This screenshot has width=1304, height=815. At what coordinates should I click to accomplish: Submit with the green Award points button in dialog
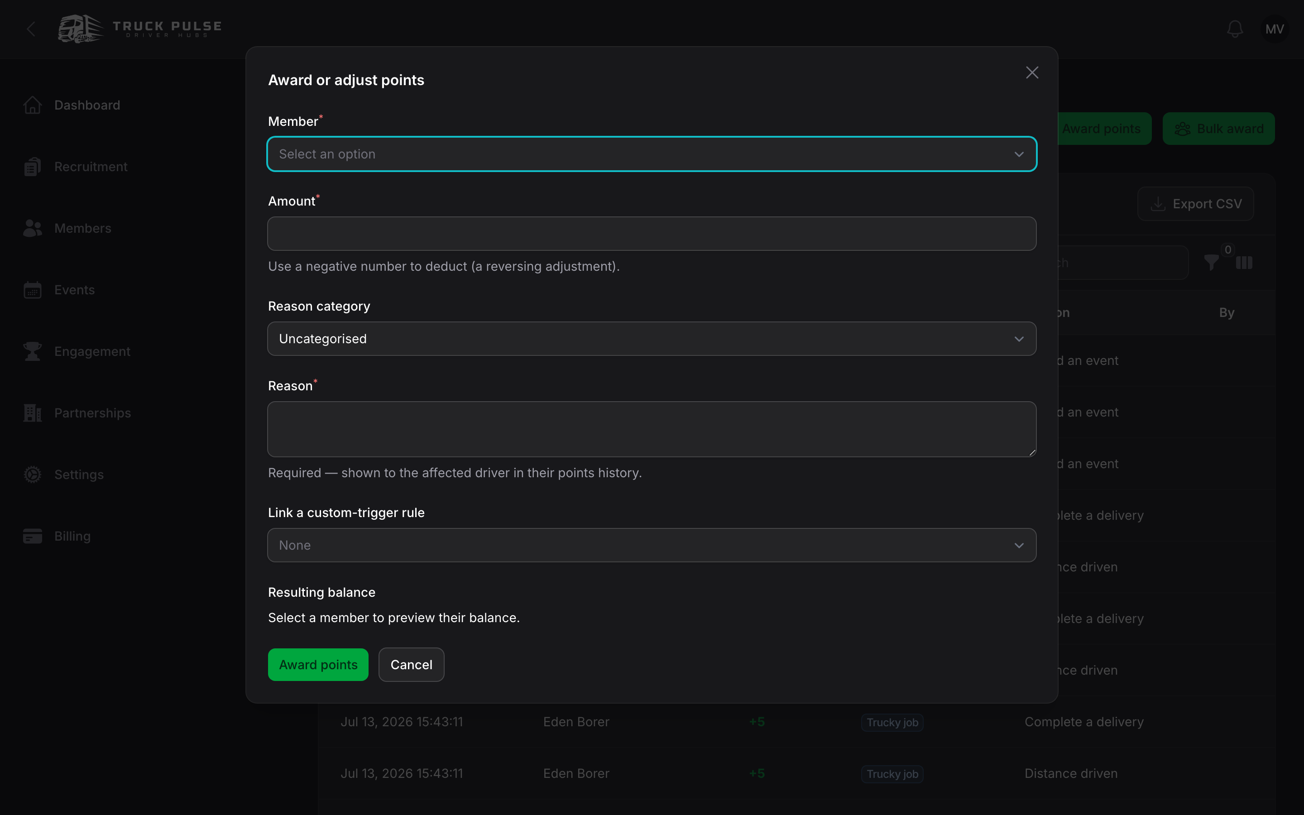point(318,665)
